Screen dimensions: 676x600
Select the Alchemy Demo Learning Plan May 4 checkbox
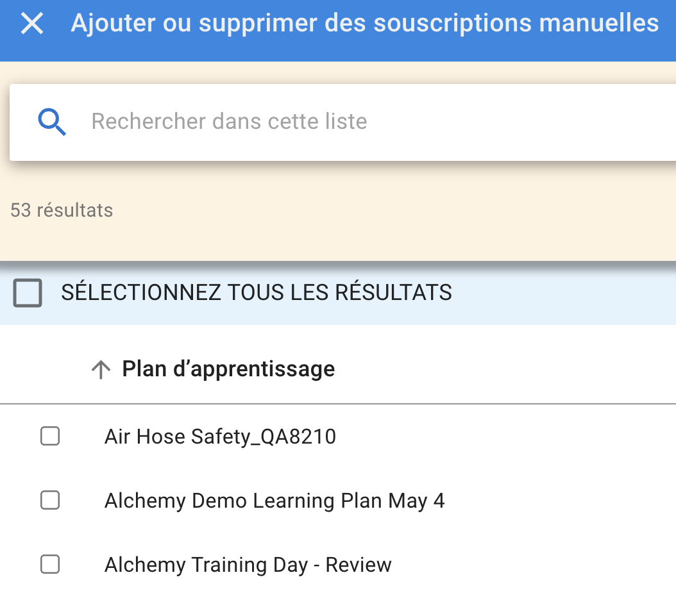pos(50,500)
